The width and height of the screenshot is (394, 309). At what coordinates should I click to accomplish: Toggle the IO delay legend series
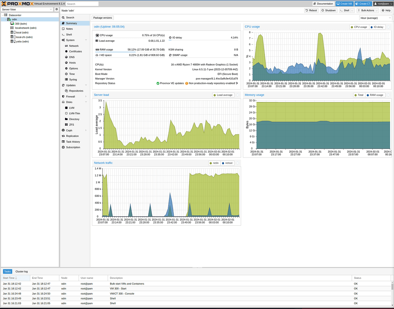pyautogui.click(x=377, y=27)
